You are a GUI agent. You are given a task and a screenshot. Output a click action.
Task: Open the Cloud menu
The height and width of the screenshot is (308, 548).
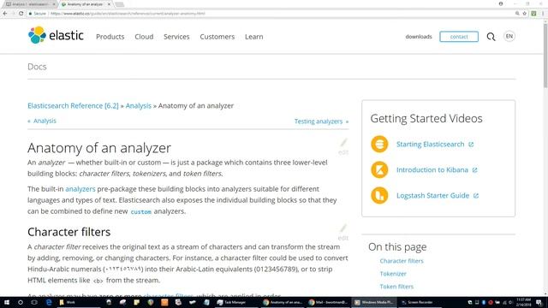click(x=144, y=37)
